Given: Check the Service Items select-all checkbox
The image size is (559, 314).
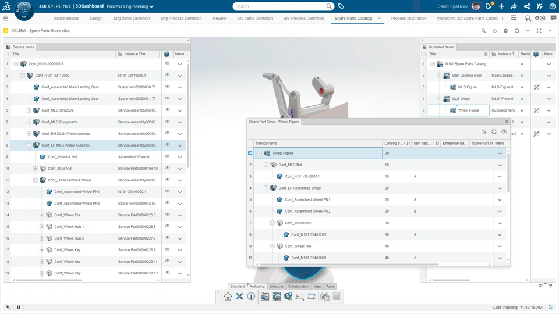Looking at the screenshot, I should pyautogui.click(x=6, y=54).
